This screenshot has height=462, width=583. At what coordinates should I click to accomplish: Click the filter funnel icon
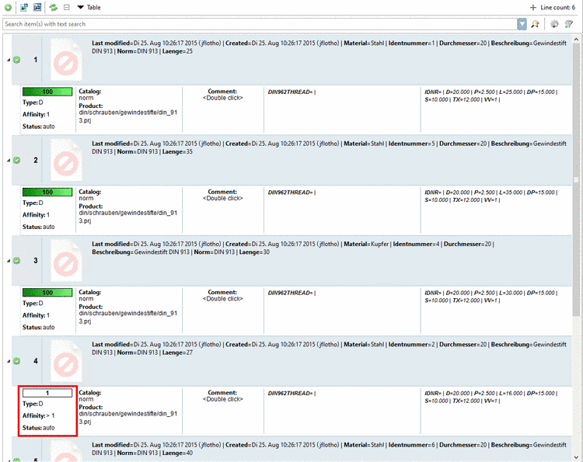pyautogui.click(x=568, y=24)
